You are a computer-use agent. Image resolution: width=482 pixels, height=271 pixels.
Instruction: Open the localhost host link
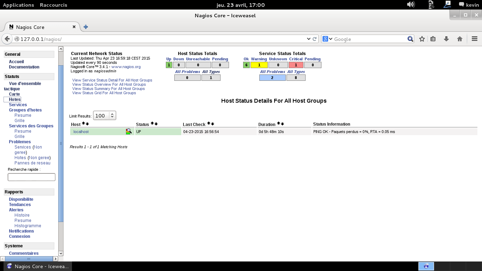tap(81, 132)
